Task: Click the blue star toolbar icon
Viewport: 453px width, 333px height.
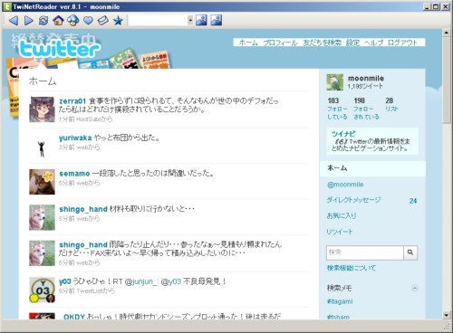Action: [118, 21]
